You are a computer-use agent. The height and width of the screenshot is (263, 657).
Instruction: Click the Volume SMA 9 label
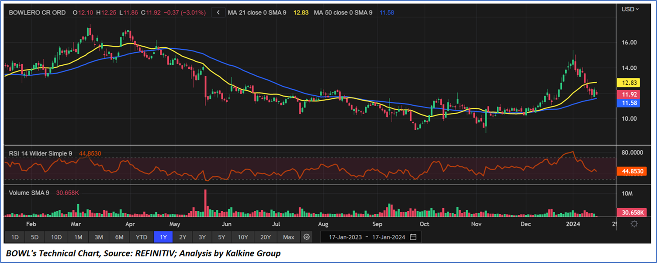(x=29, y=192)
